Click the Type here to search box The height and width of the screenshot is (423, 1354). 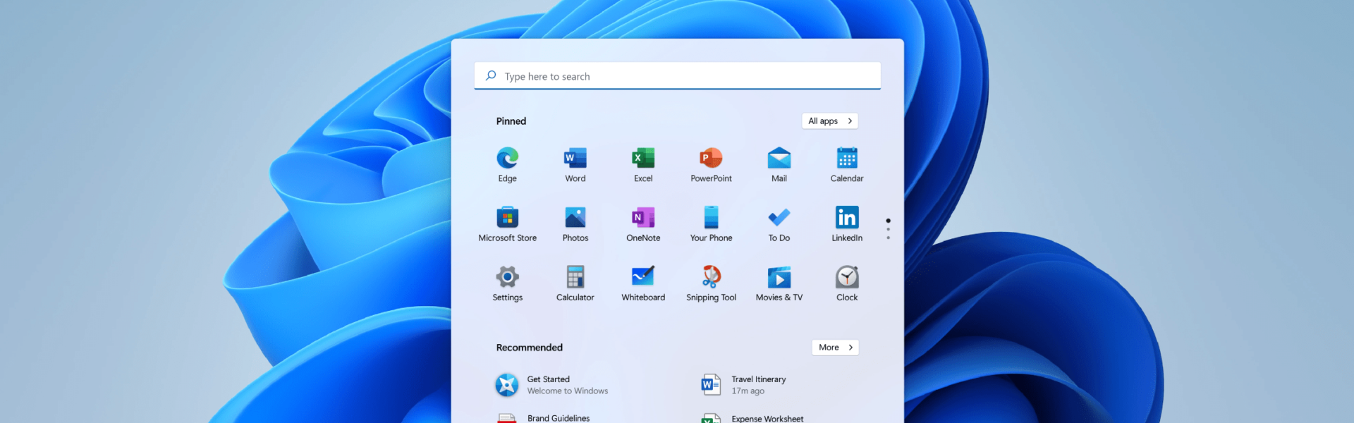677,75
